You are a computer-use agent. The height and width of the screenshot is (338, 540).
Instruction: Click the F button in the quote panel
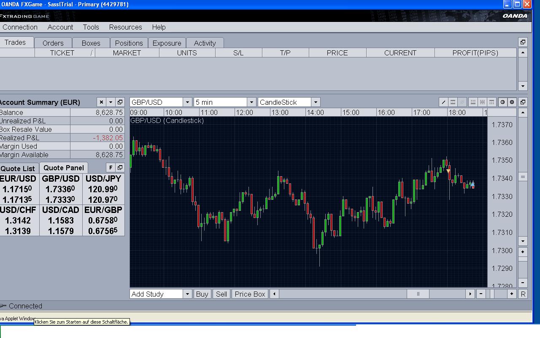[110, 168]
